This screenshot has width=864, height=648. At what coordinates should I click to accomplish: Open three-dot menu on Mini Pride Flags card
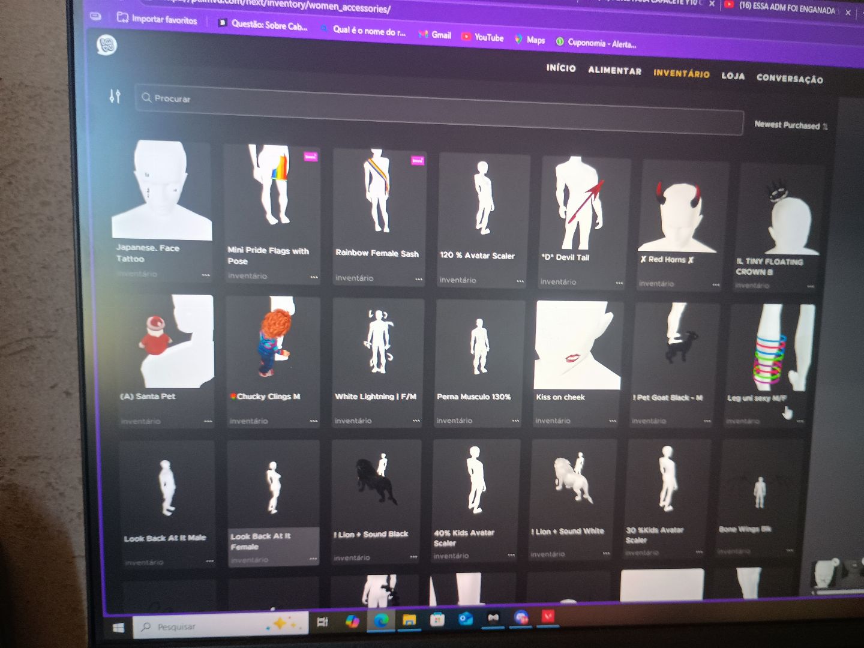point(314,277)
